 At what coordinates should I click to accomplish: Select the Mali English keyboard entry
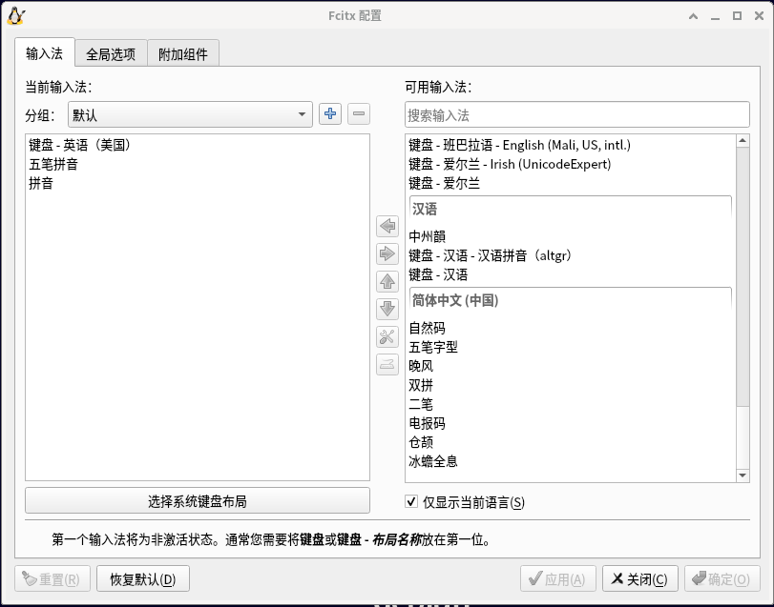point(571,145)
